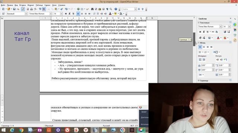This screenshot has width=238, height=133.
Task: Collapse the Текстовые section in sidebar
Action: click(x=199, y=23)
